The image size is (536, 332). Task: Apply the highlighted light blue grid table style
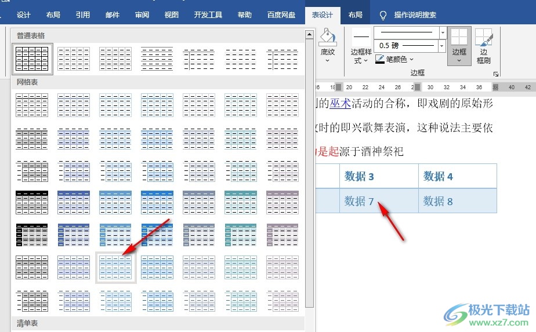point(115,268)
